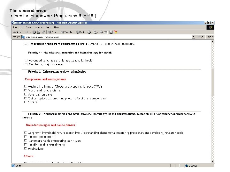Viewport: 230px width, 172px height.
Task: Refresh the page with the Refresh icon
Action: (x=39, y=32)
